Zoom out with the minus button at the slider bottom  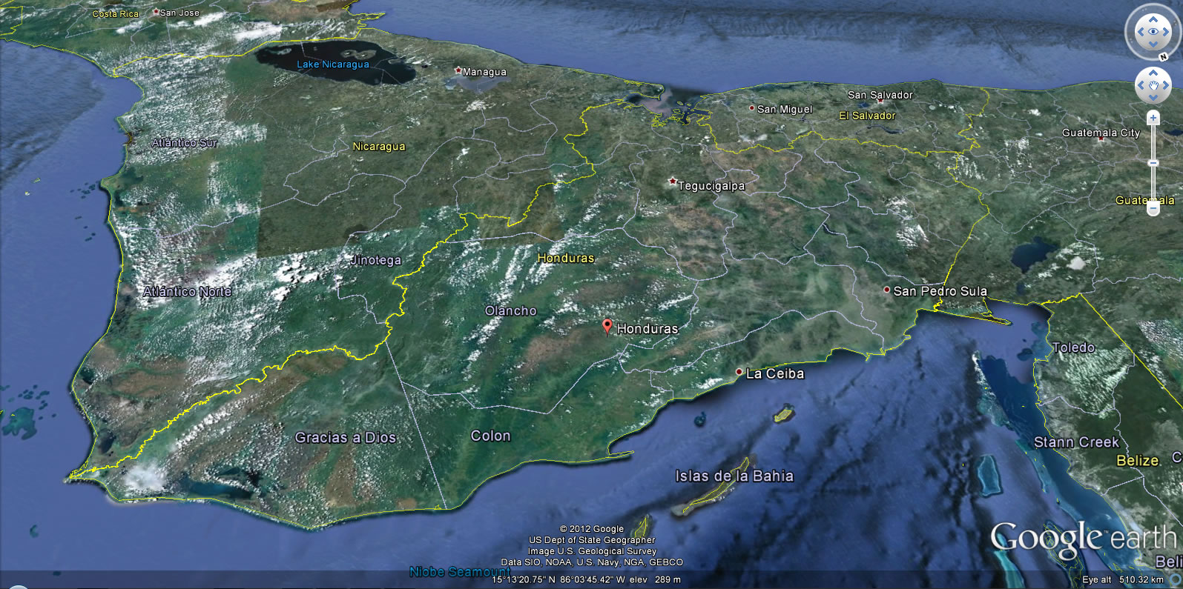pyautogui.click(x=1153, y=209)
